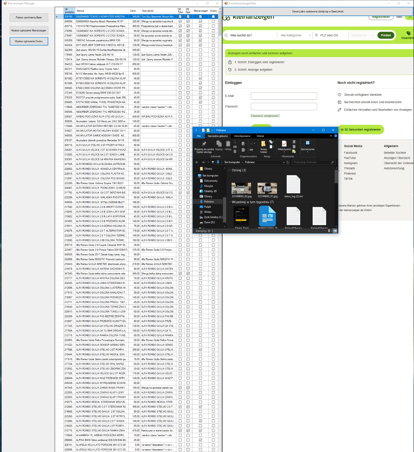This screenshot has width=414, height=452.
Task: Toggle Kleinanzeigen checkbox for 1960742 Schowek popielniczka row
Action: [x=201, y=40]
